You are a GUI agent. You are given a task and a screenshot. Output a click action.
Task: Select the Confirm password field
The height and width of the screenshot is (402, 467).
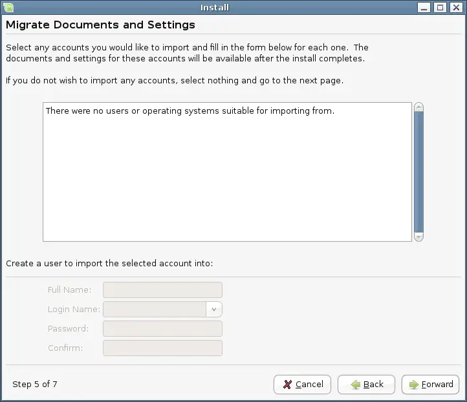coord(162,348)
